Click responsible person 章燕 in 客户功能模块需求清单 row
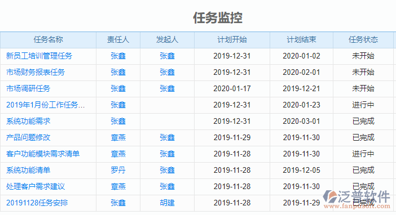396x215 pixels. pos(118,154)
